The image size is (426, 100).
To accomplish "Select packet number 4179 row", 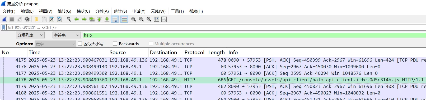I will click(x=213, y=86).
